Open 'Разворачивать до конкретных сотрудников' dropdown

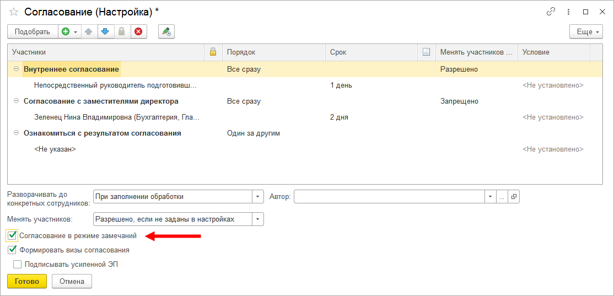click(x=258, y=197)
